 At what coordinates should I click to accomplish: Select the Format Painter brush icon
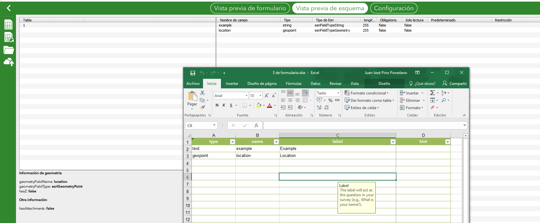202,108
